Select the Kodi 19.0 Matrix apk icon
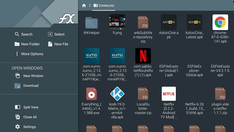 coord(117,94)
